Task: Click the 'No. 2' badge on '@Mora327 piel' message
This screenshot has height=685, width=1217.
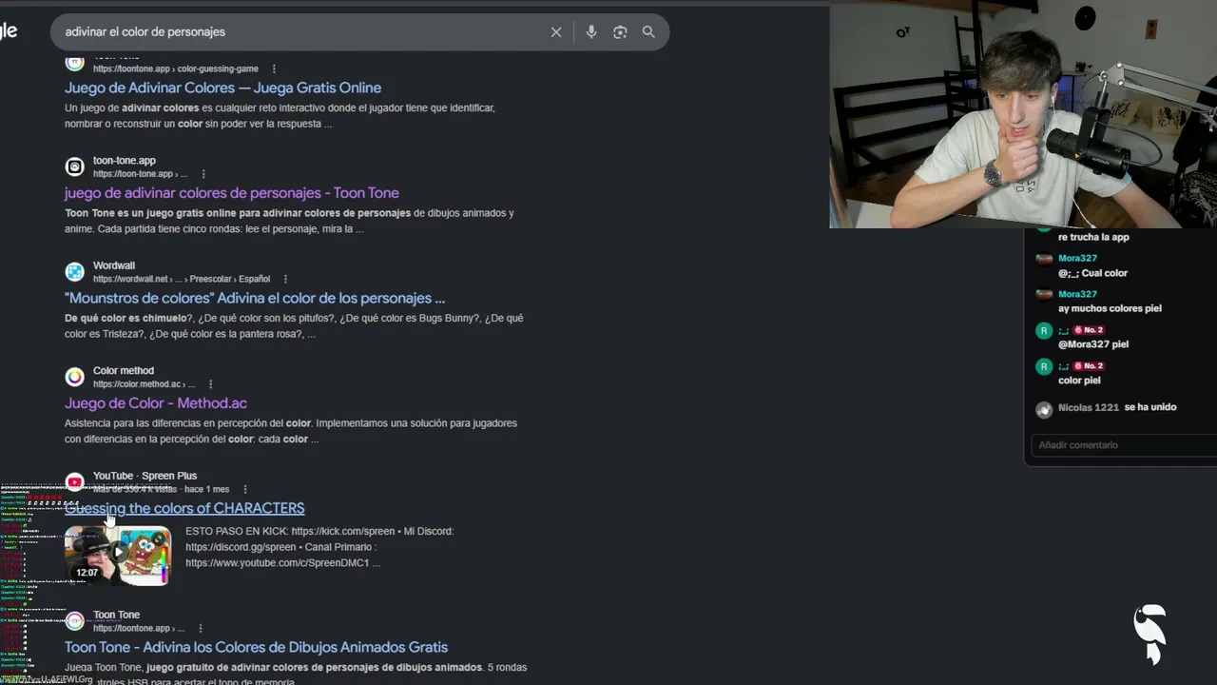Action: [1089, 330]
